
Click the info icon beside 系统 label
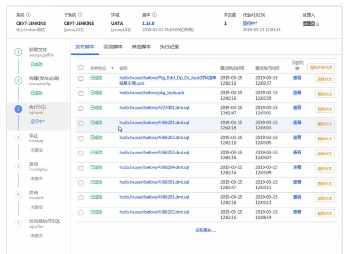tap(29, 15)
